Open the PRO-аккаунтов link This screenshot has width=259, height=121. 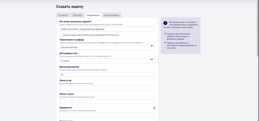click(x=112, y=35)
